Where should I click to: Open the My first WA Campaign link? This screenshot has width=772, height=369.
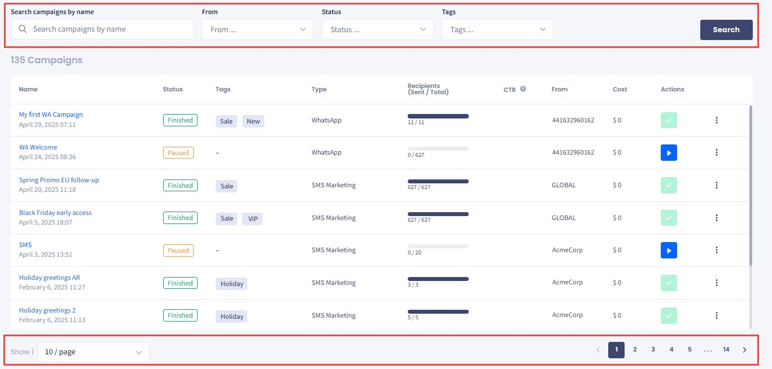pyautogui.click(x=51, y=115)
